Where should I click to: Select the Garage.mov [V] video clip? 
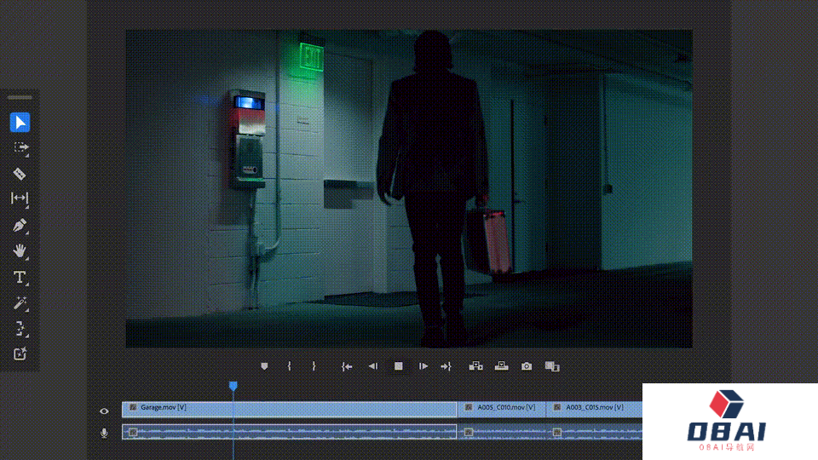[289, 409]
